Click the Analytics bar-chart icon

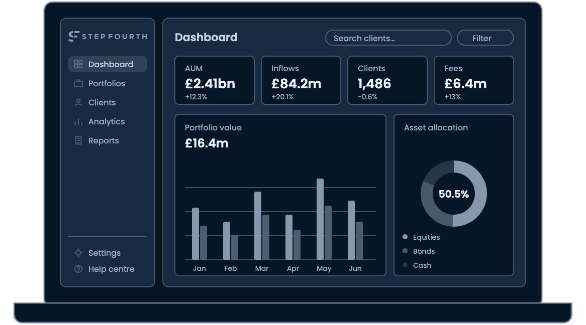click(x=78, y=122)
